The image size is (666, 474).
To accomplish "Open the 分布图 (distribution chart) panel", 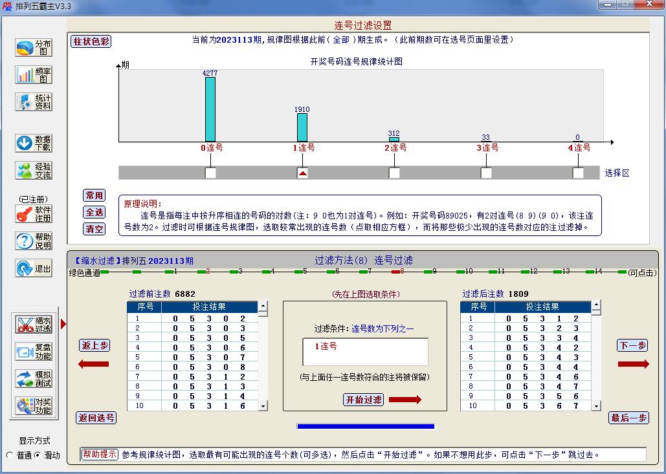I will click(32, 48).
